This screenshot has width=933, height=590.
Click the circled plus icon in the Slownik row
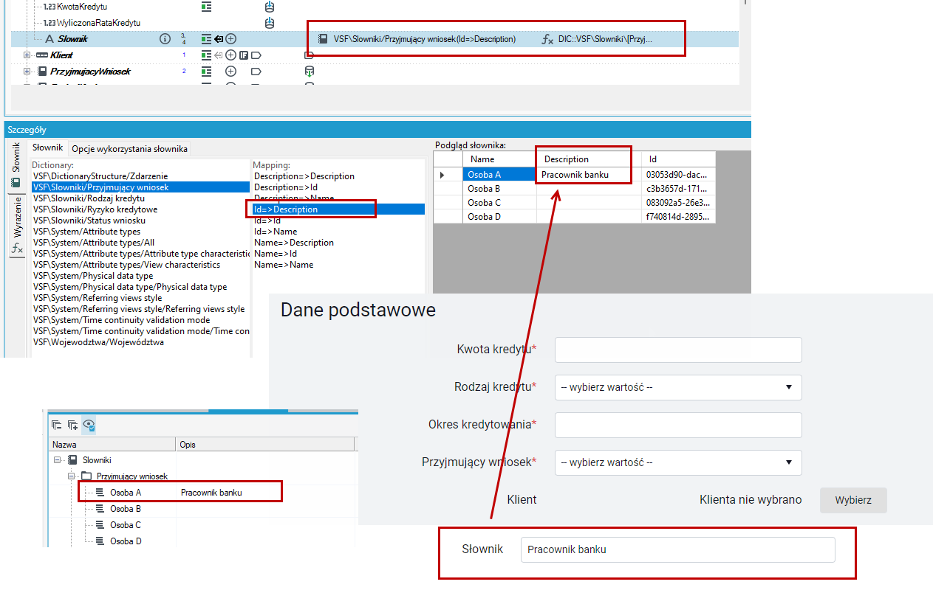point(231,38)
